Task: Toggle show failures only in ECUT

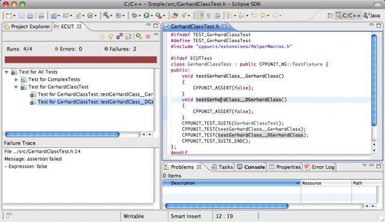Action: (120, 37)
